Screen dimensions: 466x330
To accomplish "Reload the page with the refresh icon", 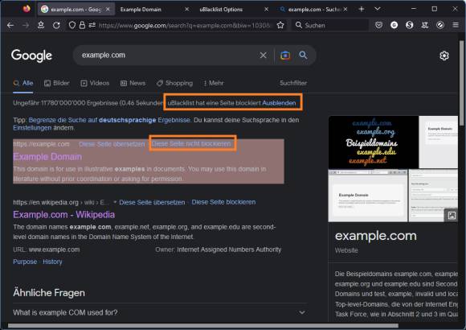I will [x=56, y=25].
